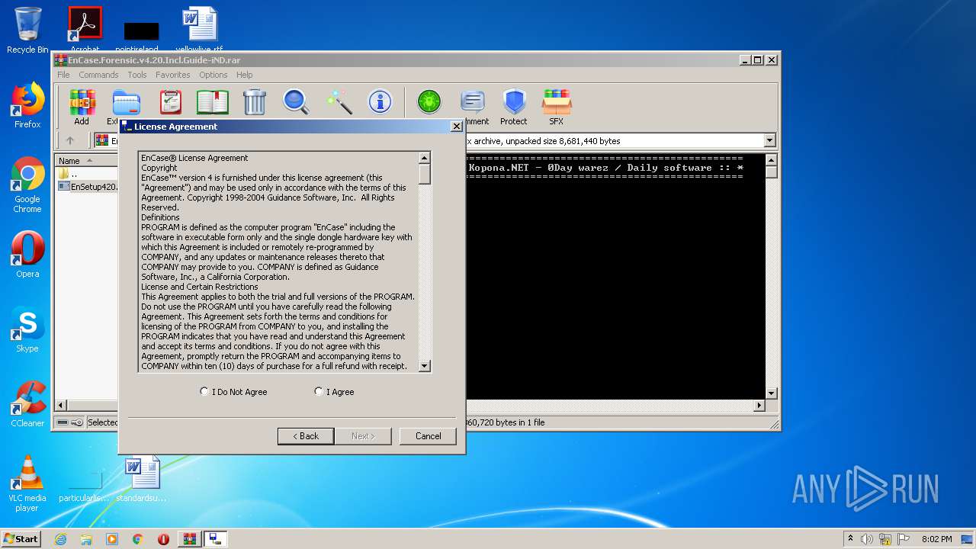Click Internet Explorer icon in taskbar
Image resolution: width=976 pixels, height=549 pixels.
coord(60,539)
